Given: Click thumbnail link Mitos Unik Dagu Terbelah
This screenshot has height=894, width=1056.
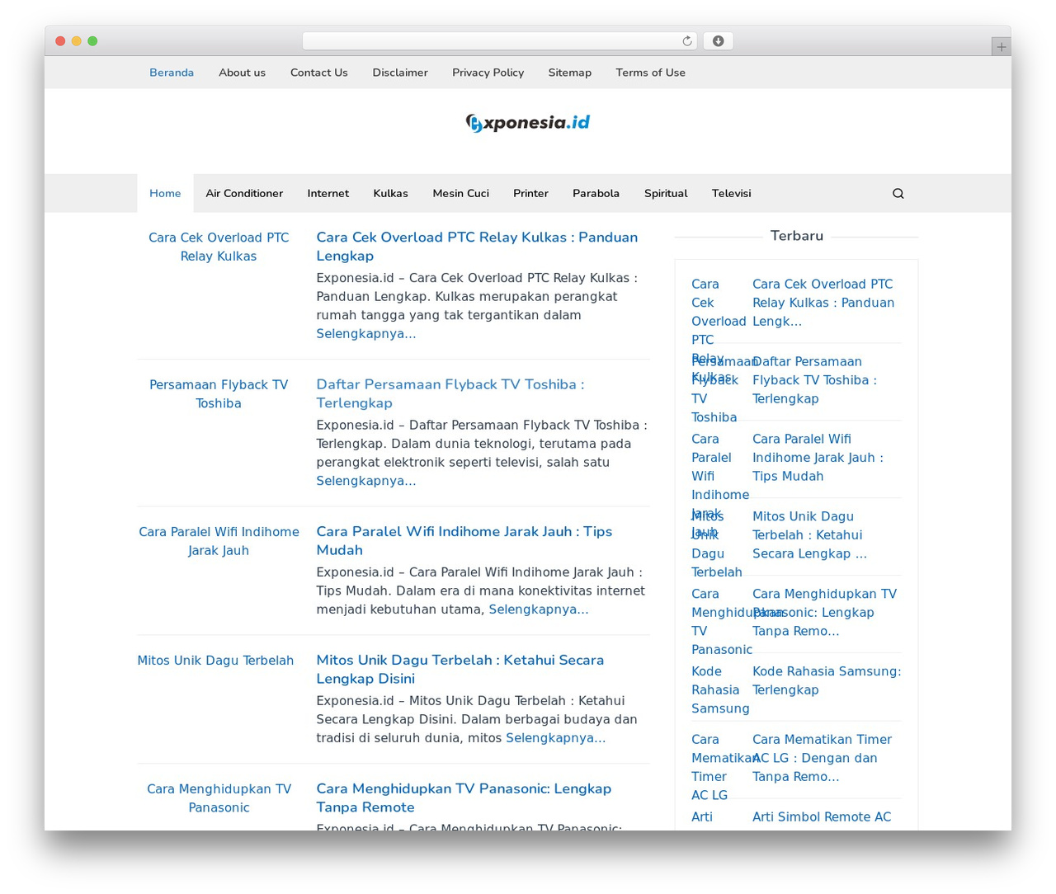Looking at the screenshot, I should click(x=215, y=661).
